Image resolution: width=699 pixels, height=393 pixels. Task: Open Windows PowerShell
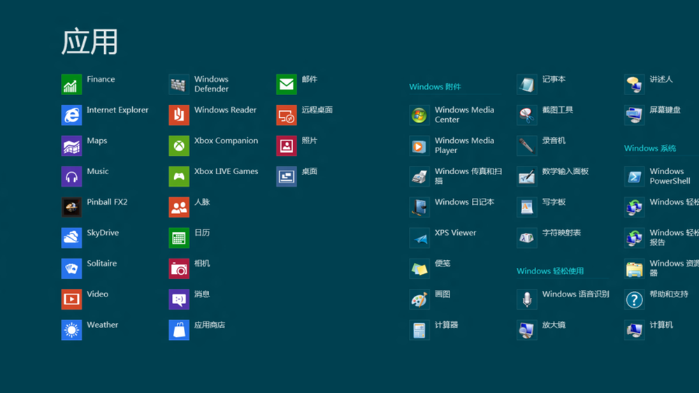[634, 177]
